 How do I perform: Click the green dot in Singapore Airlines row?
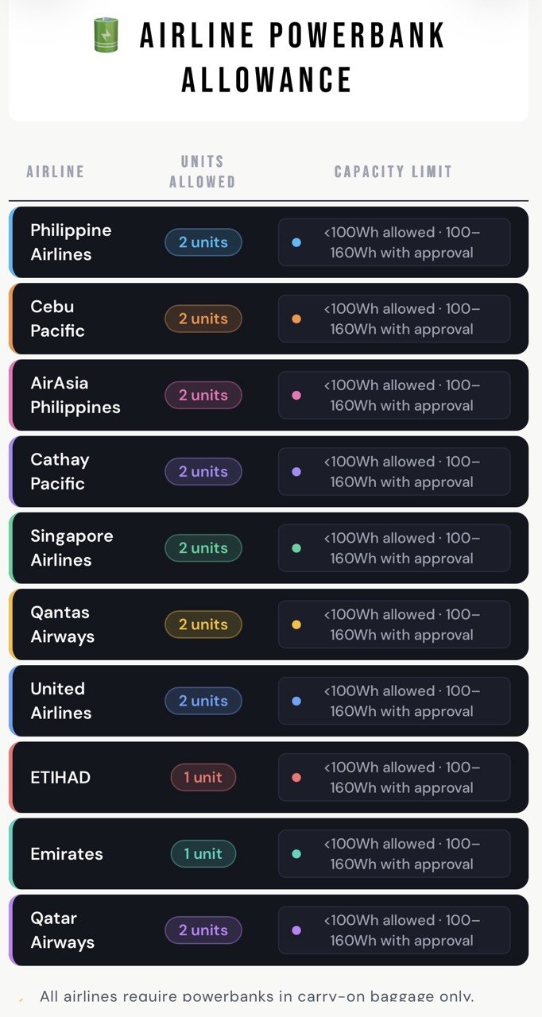pos(296,548)
